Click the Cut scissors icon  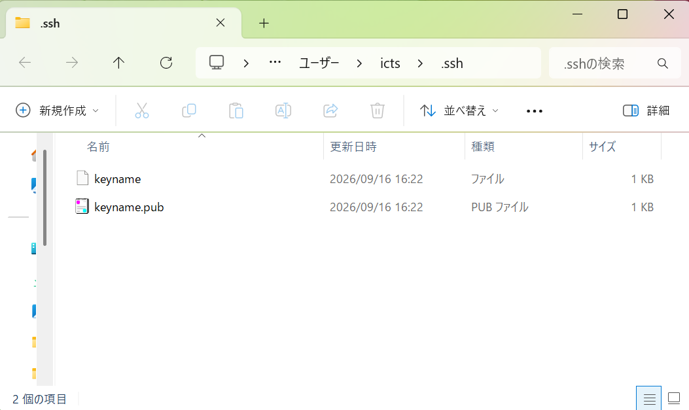coord(142,111)
